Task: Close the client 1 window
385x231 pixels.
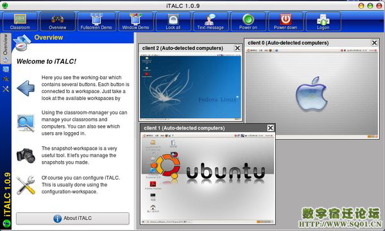Action: (270, 128)
